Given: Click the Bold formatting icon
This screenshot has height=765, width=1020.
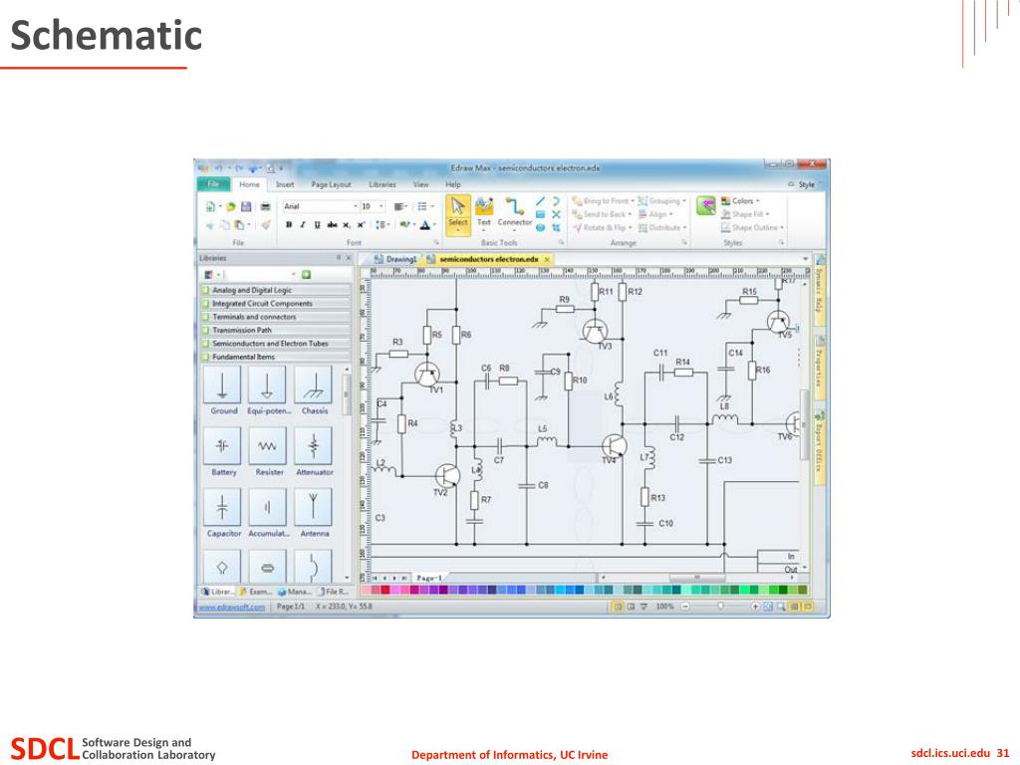Looking at the screenshot, I should [x=289, y=225].
